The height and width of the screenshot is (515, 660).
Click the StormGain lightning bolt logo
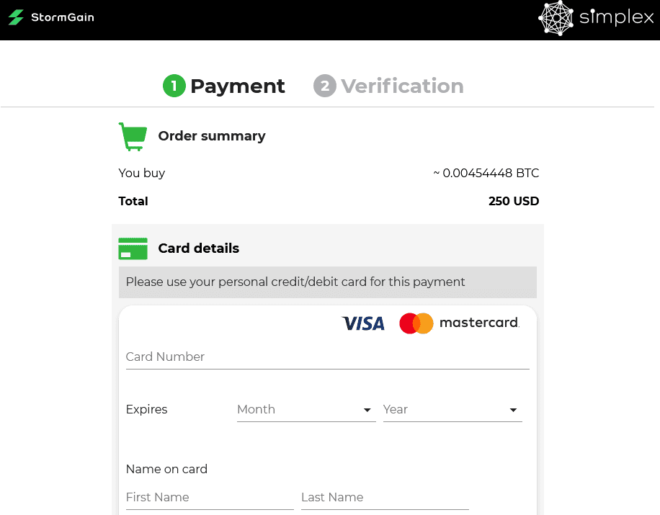tap(16, 17)
